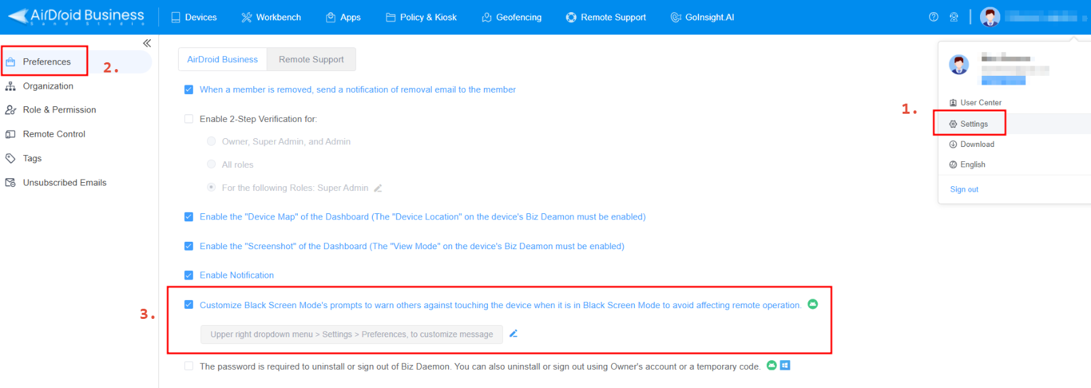This screenshot has height=388, width=1091.
Task: Click the profile avatar in dropdown
Action: tap(959, 65)
